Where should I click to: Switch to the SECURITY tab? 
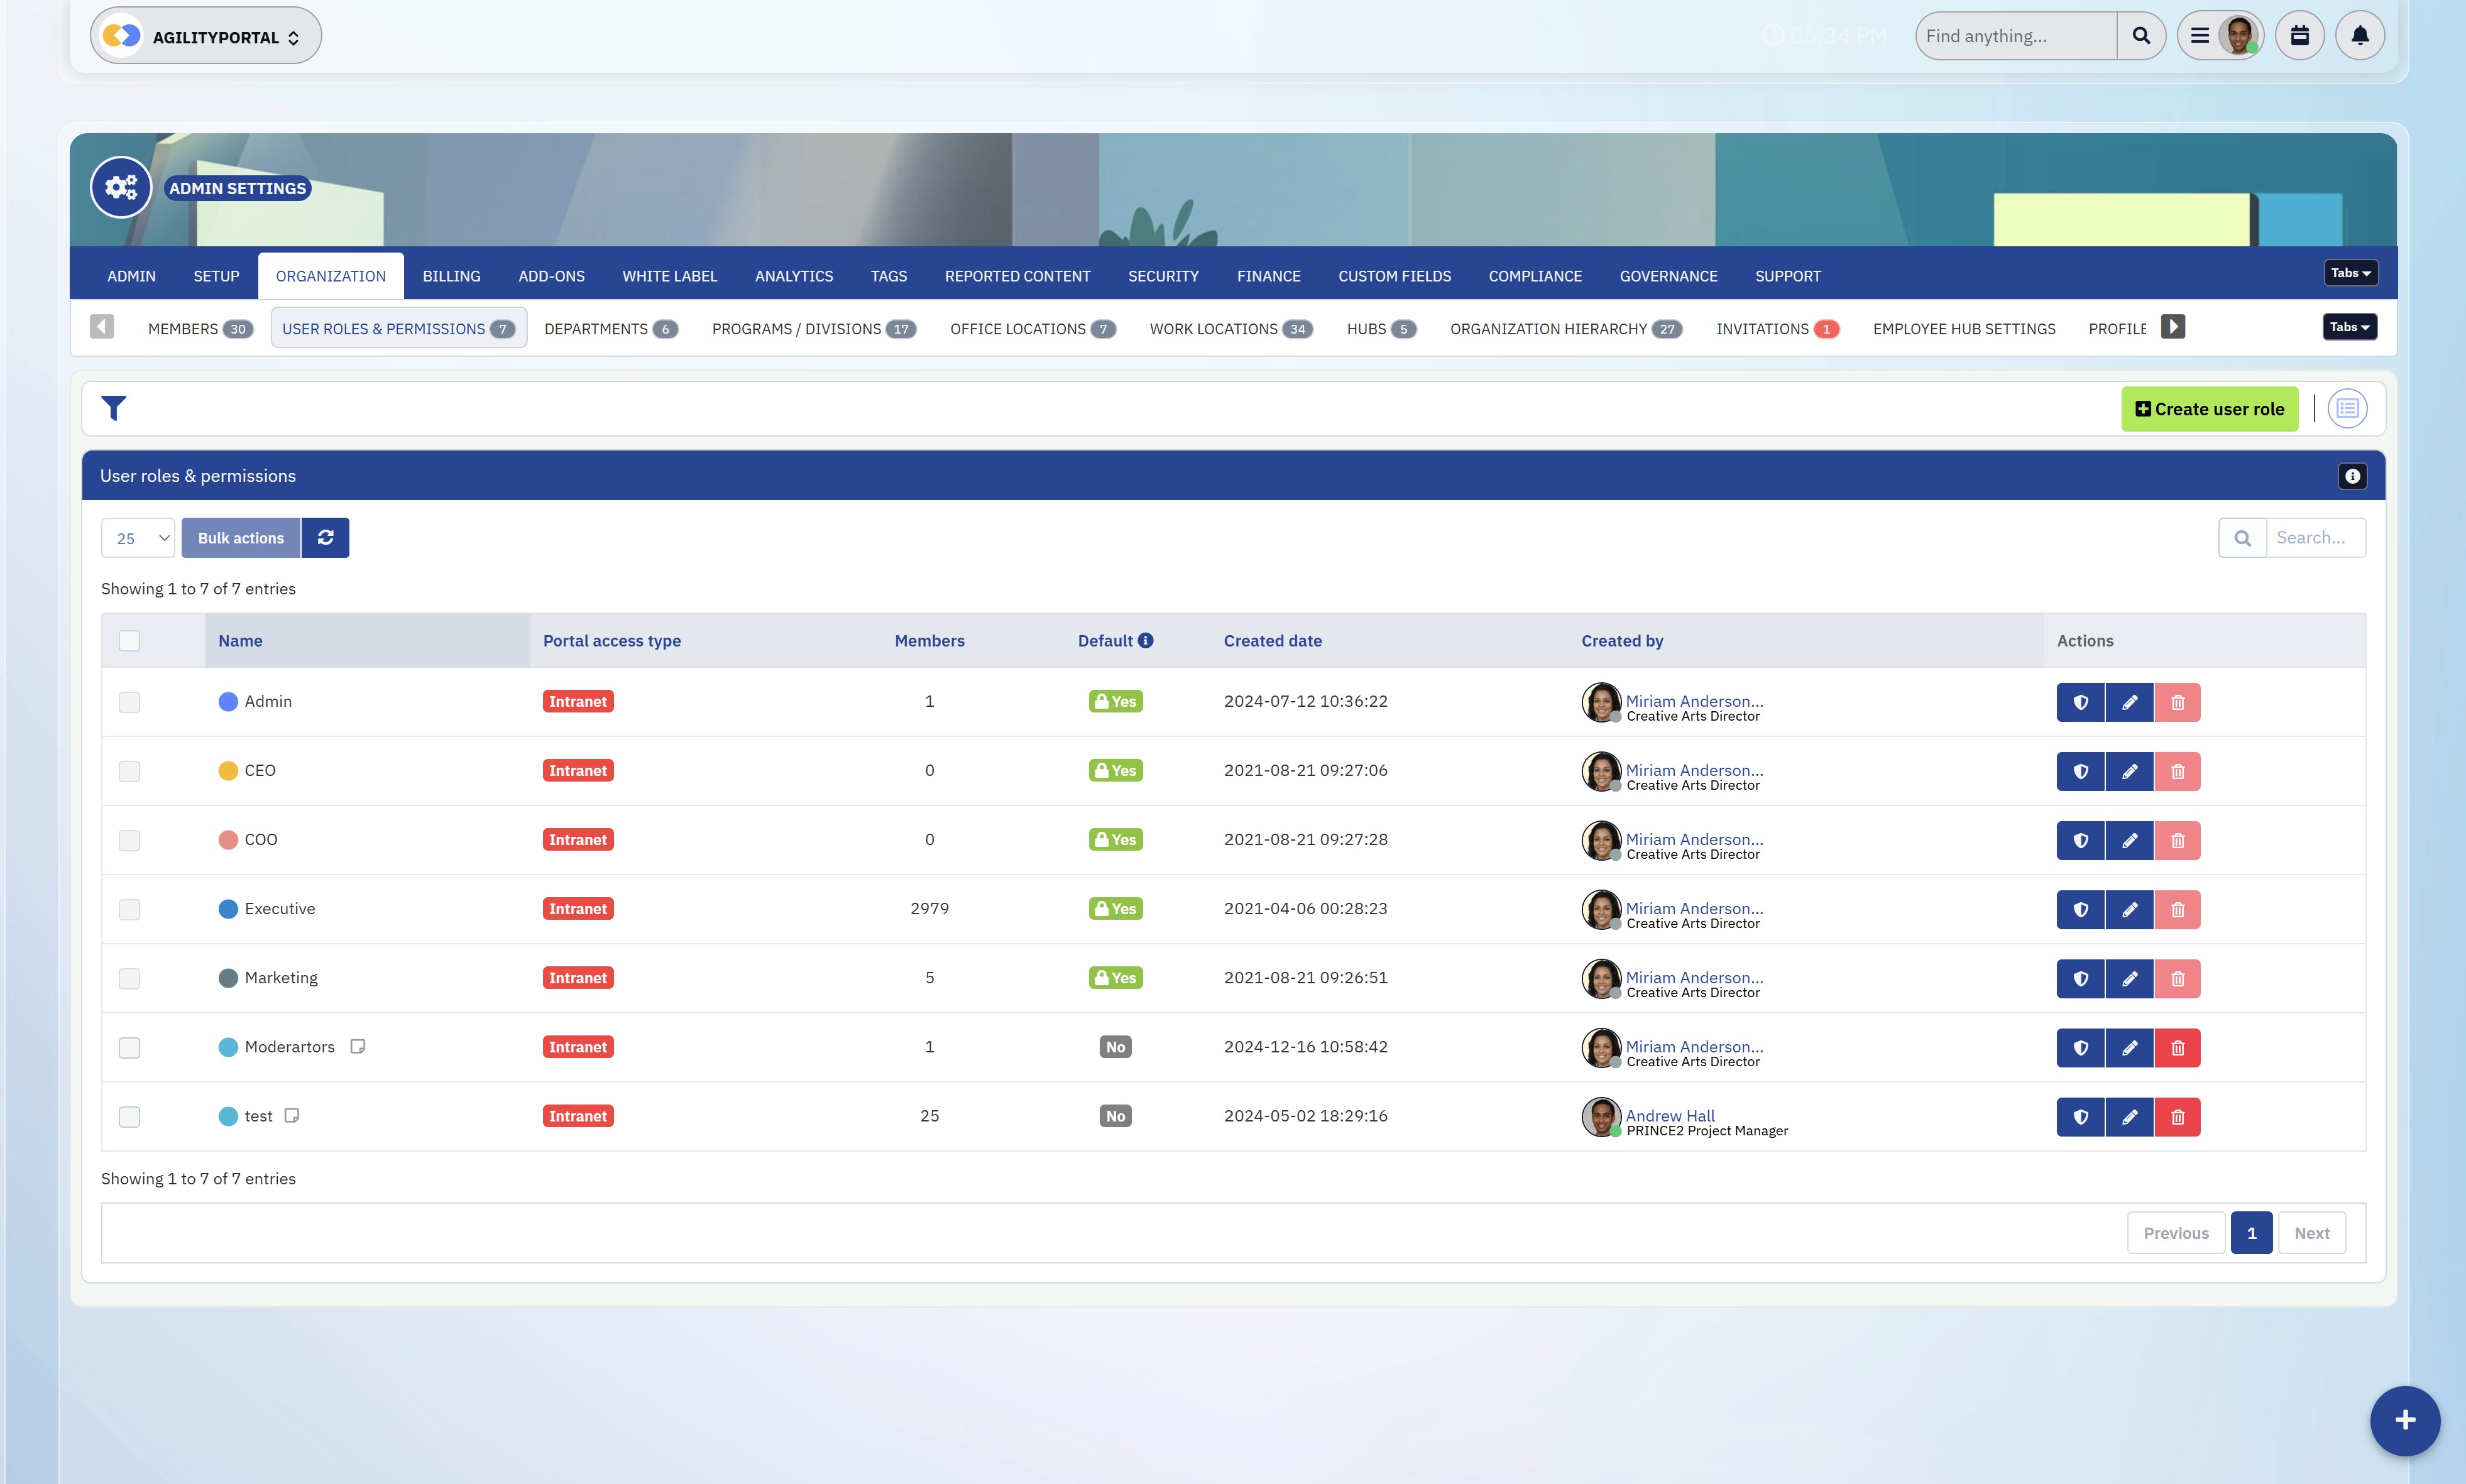(1163, 276)
